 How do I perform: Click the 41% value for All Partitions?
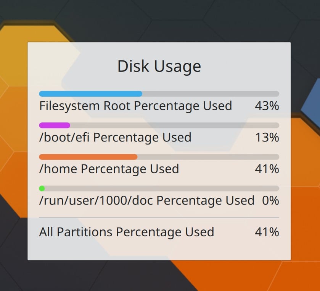point(267,232)
